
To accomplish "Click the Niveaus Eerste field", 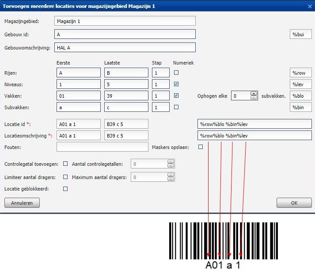I will click(79, 84).
